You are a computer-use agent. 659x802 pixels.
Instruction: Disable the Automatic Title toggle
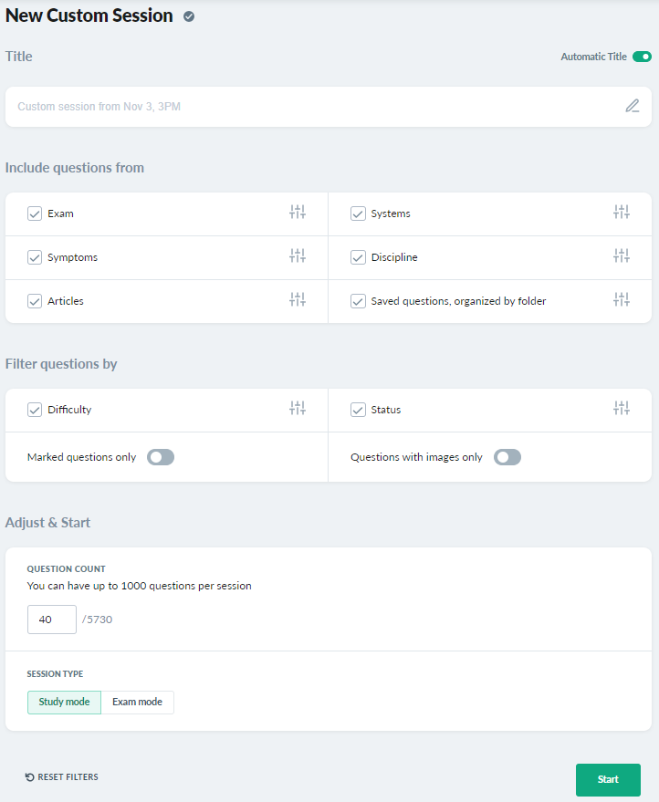(x=642, y=57)
